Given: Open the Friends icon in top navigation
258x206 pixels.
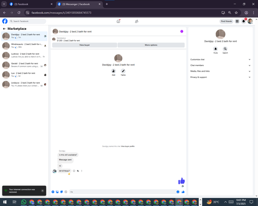Looking at the screenshot, I should (137, 21).
